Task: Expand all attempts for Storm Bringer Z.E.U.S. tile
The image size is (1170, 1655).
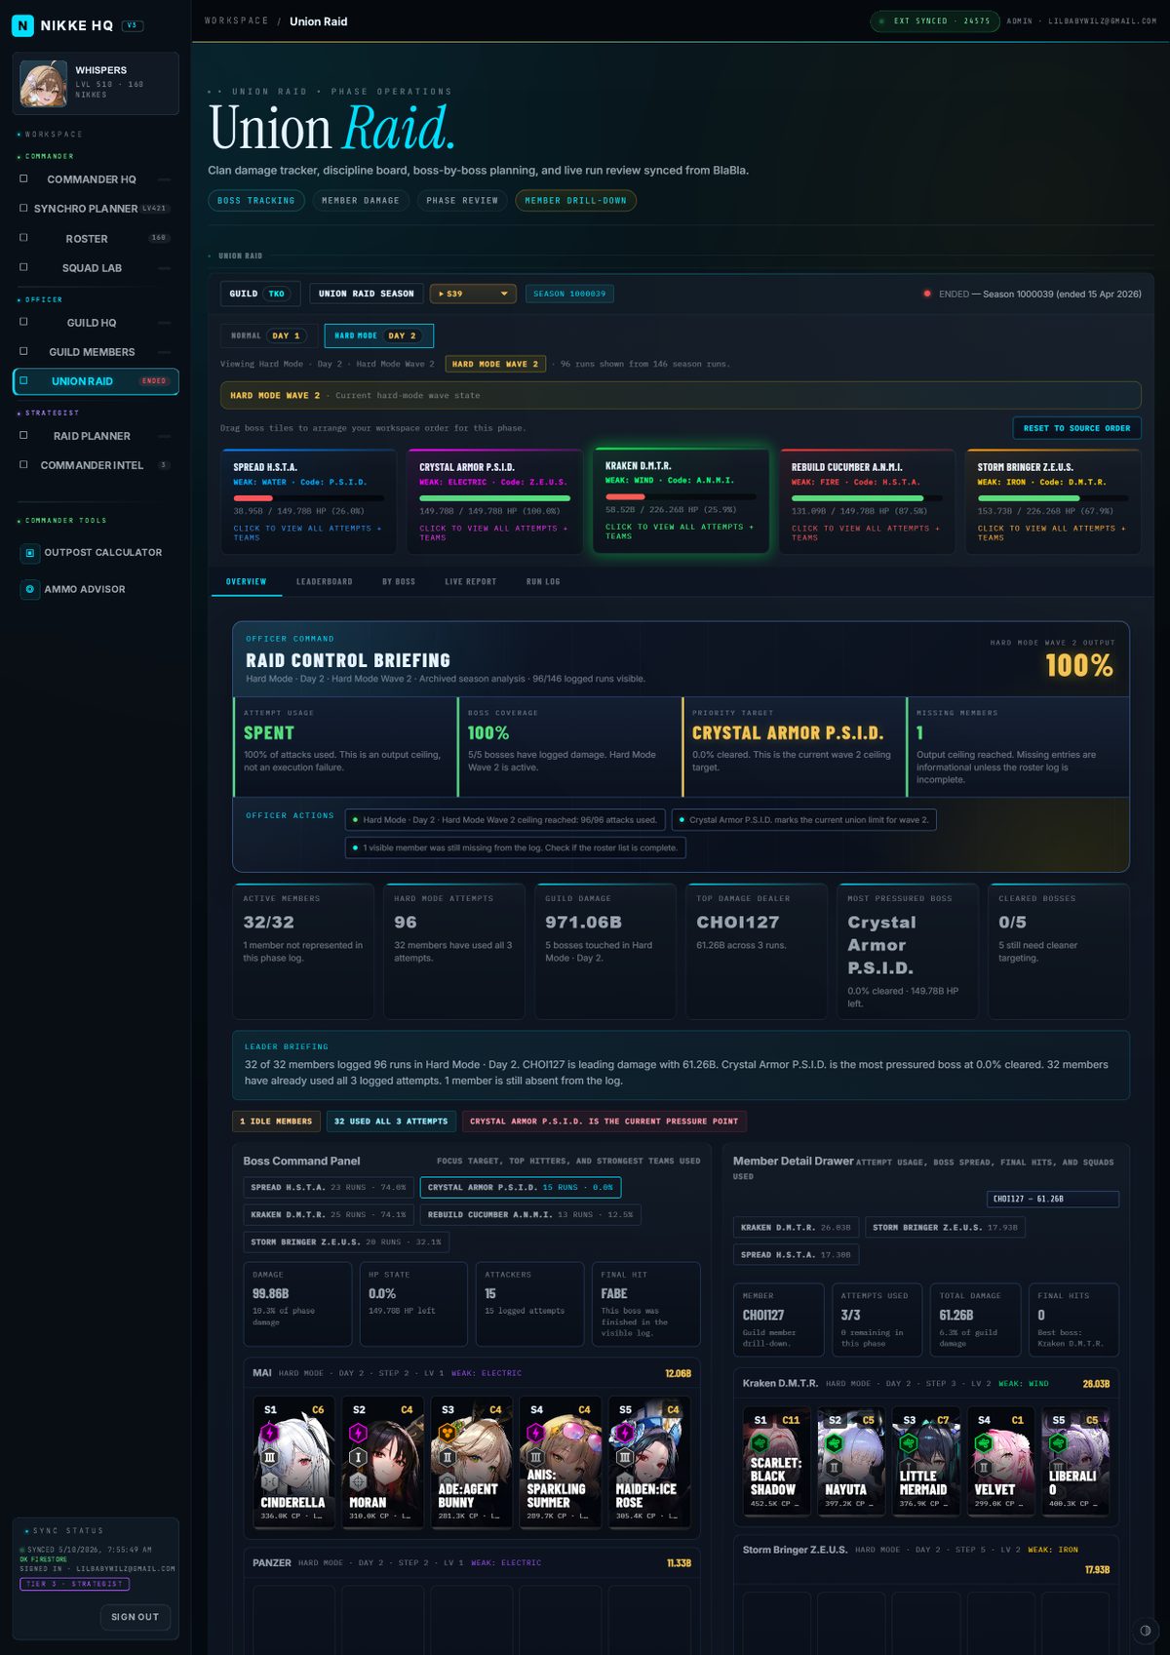Action: (x=1052, y=532)
